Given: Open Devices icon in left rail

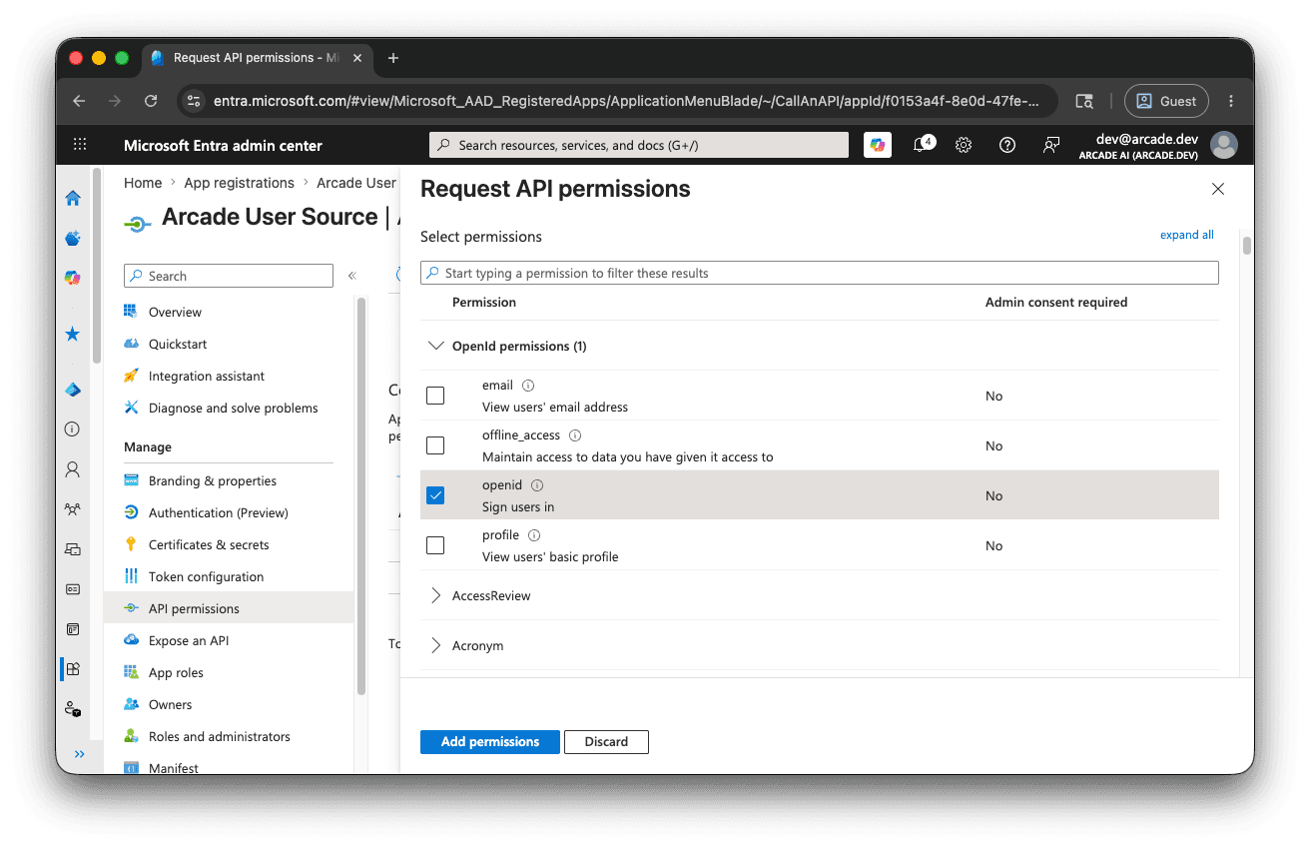Looking at the screenshot, I should tap(73, 548).
